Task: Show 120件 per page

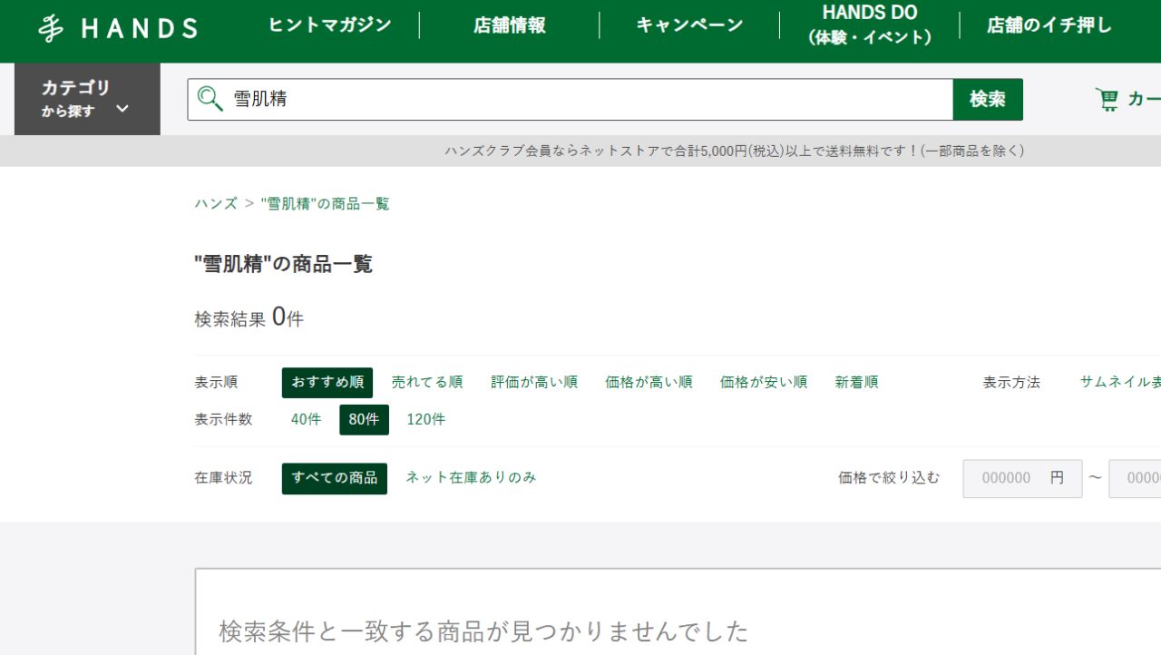Action: tap(426, 420)
